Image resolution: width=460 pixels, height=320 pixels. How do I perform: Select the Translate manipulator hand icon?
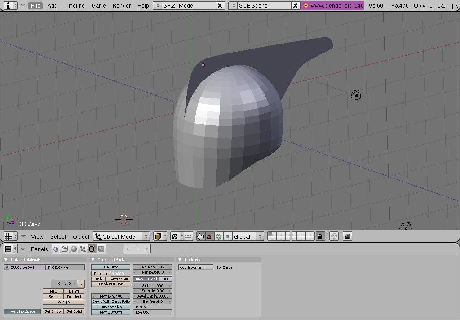coord(201,236)
